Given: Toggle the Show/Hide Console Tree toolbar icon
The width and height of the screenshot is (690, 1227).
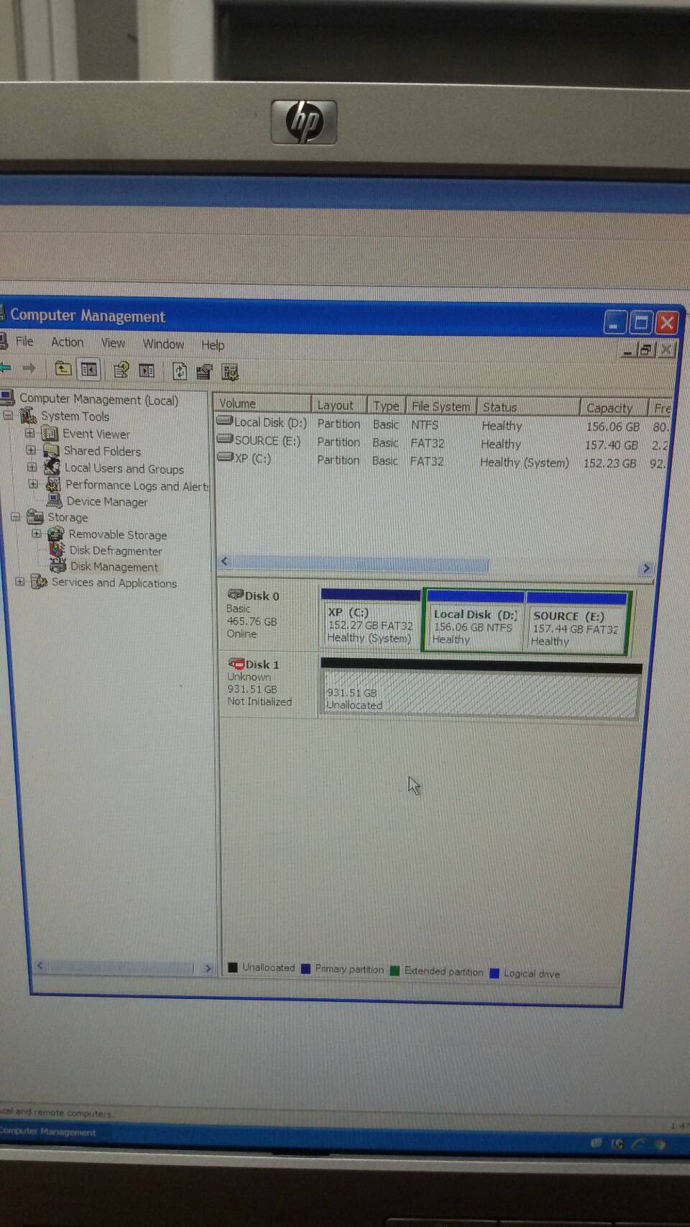Looking at the screenshot, I should pos(89,370).
